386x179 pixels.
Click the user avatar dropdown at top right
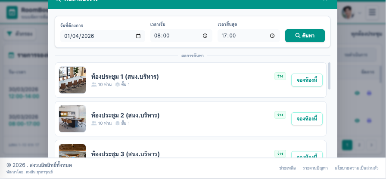point(351,12)
